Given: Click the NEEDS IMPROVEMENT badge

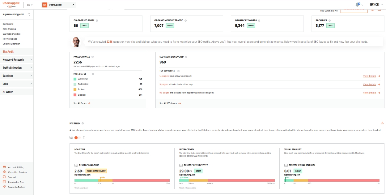Looking at the screenshot, I should [x=96, y=171].
